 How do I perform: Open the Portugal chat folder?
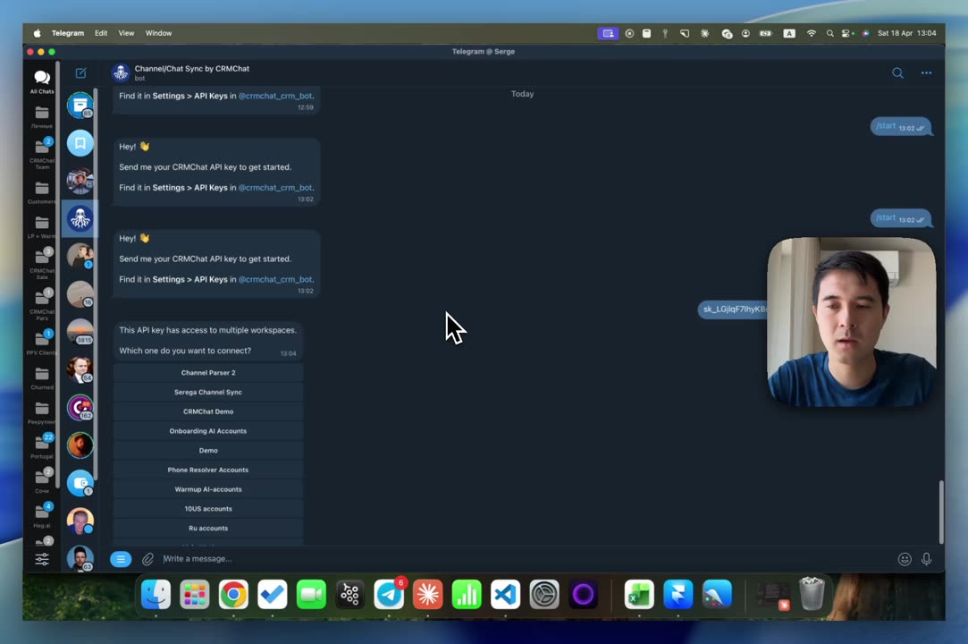pyautogui.click(x=42, y=447)
